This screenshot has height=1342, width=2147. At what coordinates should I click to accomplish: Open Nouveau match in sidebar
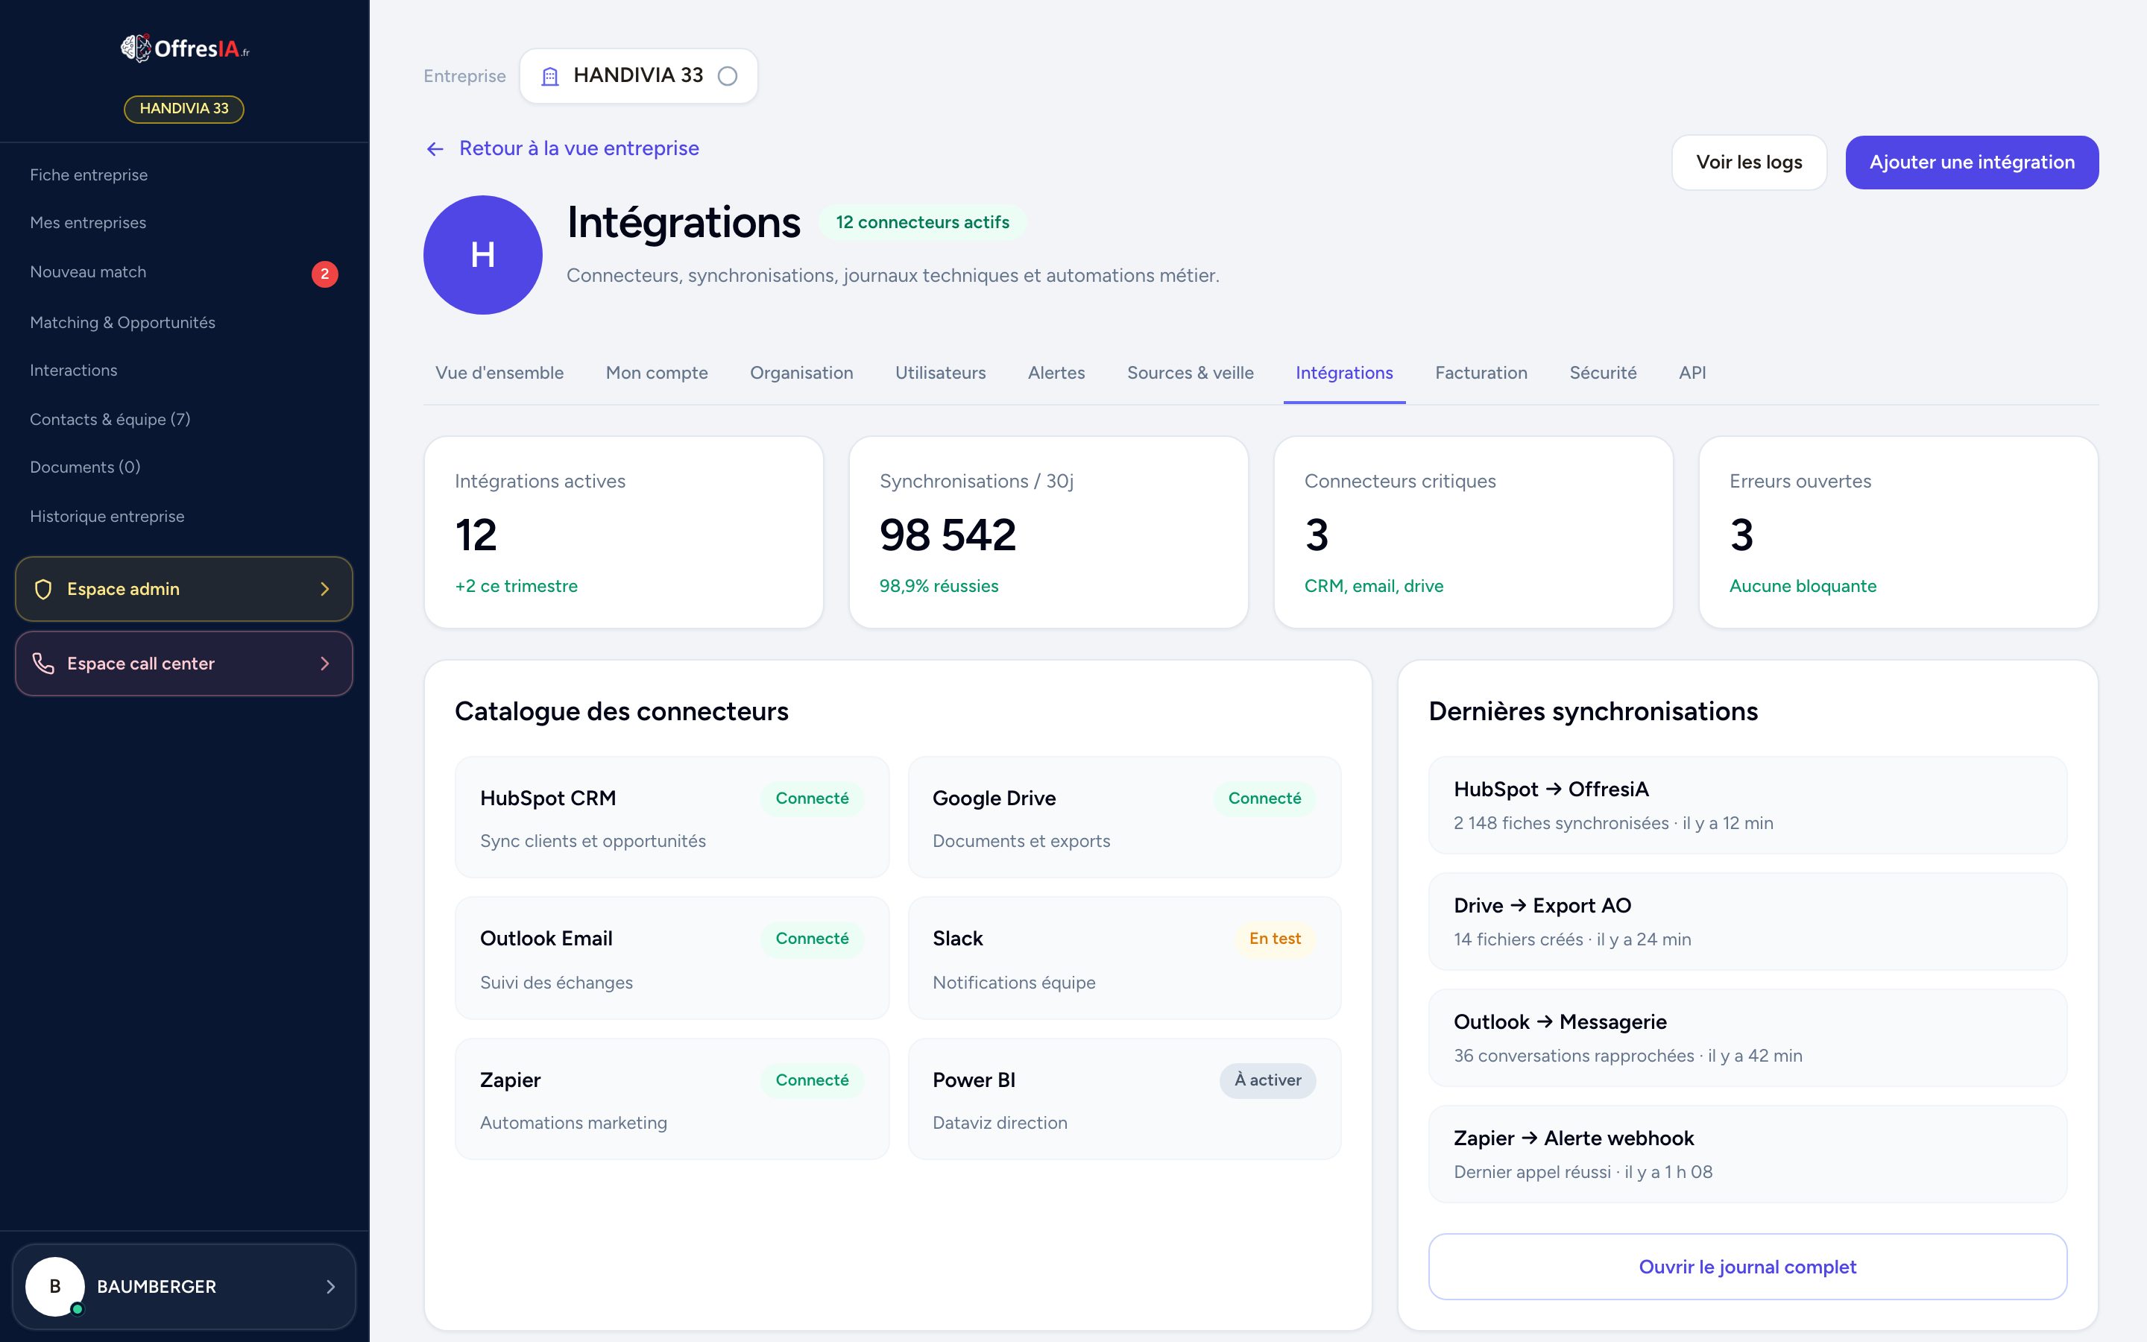click(88, 271)
